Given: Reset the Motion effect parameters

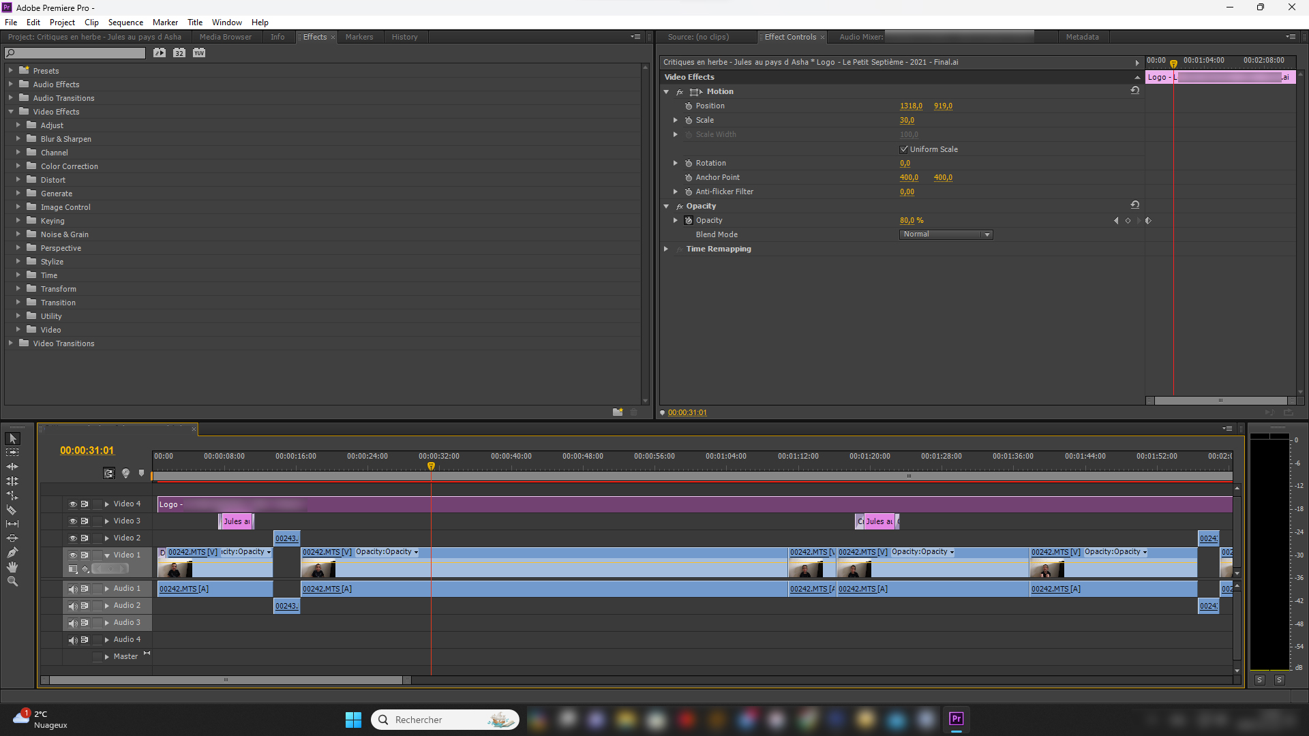Looking at the screenshot, I should click(x=1135, y=91).
